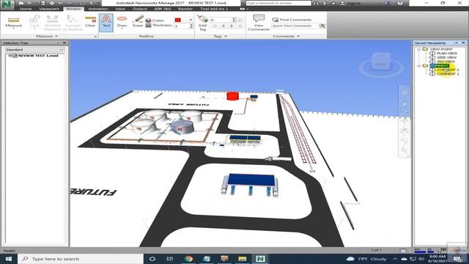
Task: Go to the next tag
Action: click(232, 26)
